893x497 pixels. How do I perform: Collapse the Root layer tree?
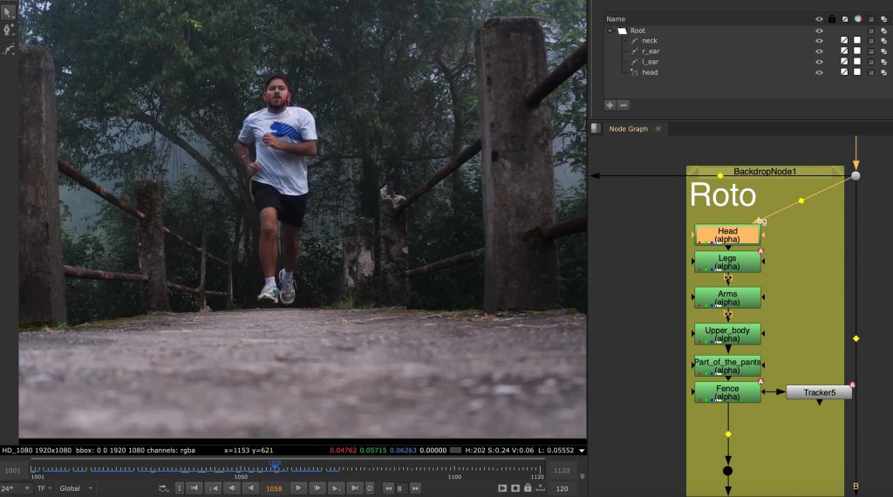click(610, 31)
